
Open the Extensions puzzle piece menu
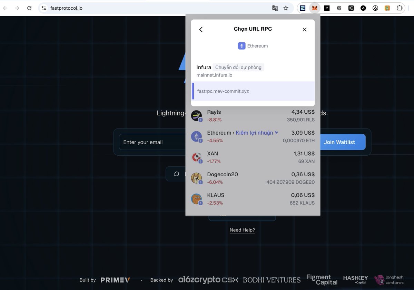pos(400,8)
